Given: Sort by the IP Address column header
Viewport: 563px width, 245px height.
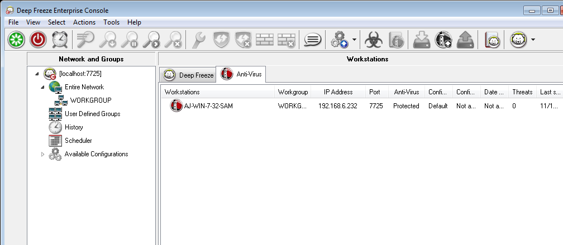Looking at the screenshot, I should 338,92.
